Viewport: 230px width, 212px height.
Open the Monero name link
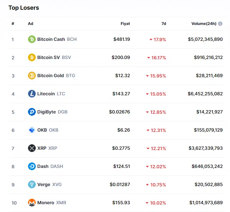[x=46, y=203]
